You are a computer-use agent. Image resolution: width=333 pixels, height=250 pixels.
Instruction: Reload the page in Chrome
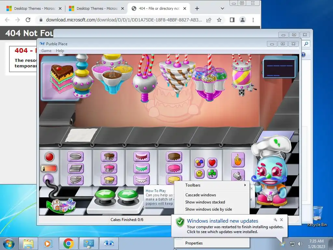click(x=28, y=20)
